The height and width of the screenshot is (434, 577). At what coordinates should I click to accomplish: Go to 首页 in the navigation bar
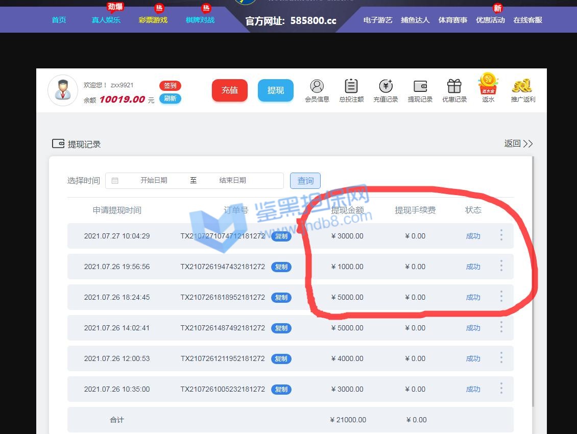(59, 20)
